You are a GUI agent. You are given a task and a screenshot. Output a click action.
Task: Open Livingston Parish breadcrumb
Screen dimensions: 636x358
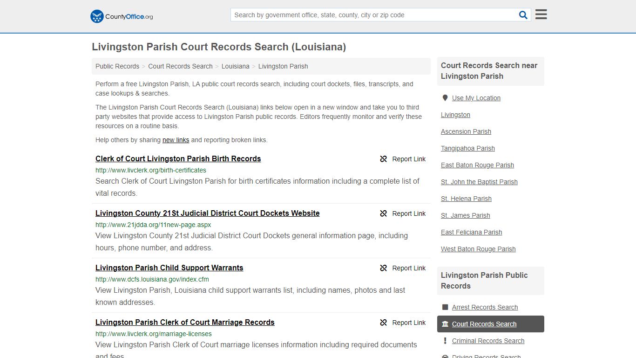tap(283, 66)
